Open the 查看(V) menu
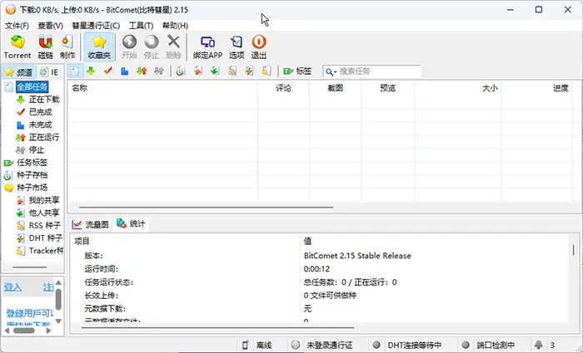Screen dimensions: 583x353 (51, 26)
